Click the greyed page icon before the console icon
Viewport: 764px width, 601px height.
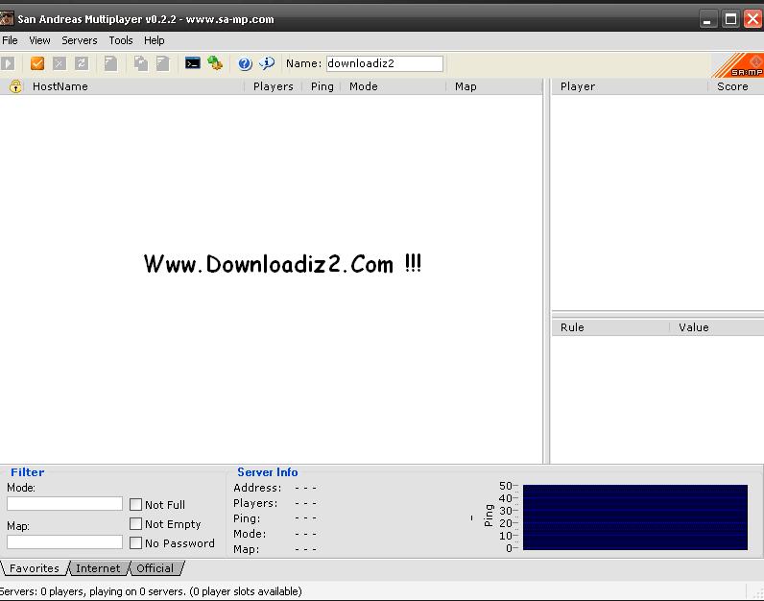tap(163, 63)
